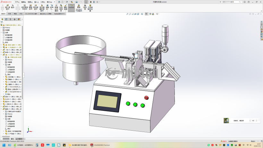Toggle the volume icon in the music popup

coord(253,121)
